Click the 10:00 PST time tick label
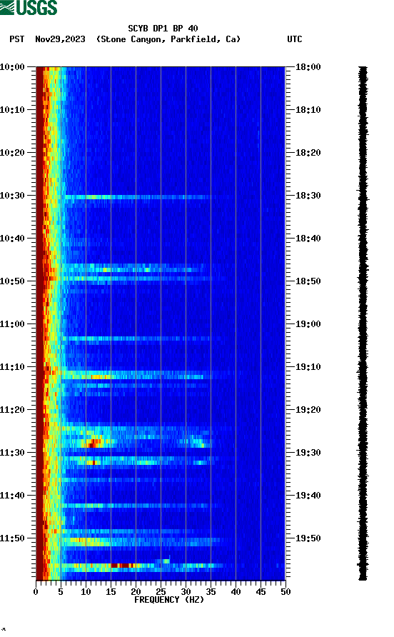The image size is (394, 637). [12, 67]
